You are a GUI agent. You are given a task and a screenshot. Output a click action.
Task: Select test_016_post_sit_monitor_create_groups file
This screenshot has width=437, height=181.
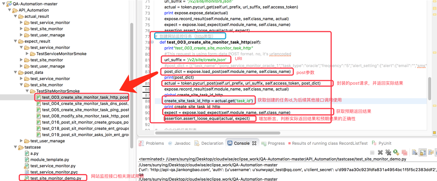click(x=85, y=122)
